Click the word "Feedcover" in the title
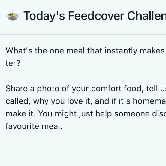 click(x=96, y=16)
